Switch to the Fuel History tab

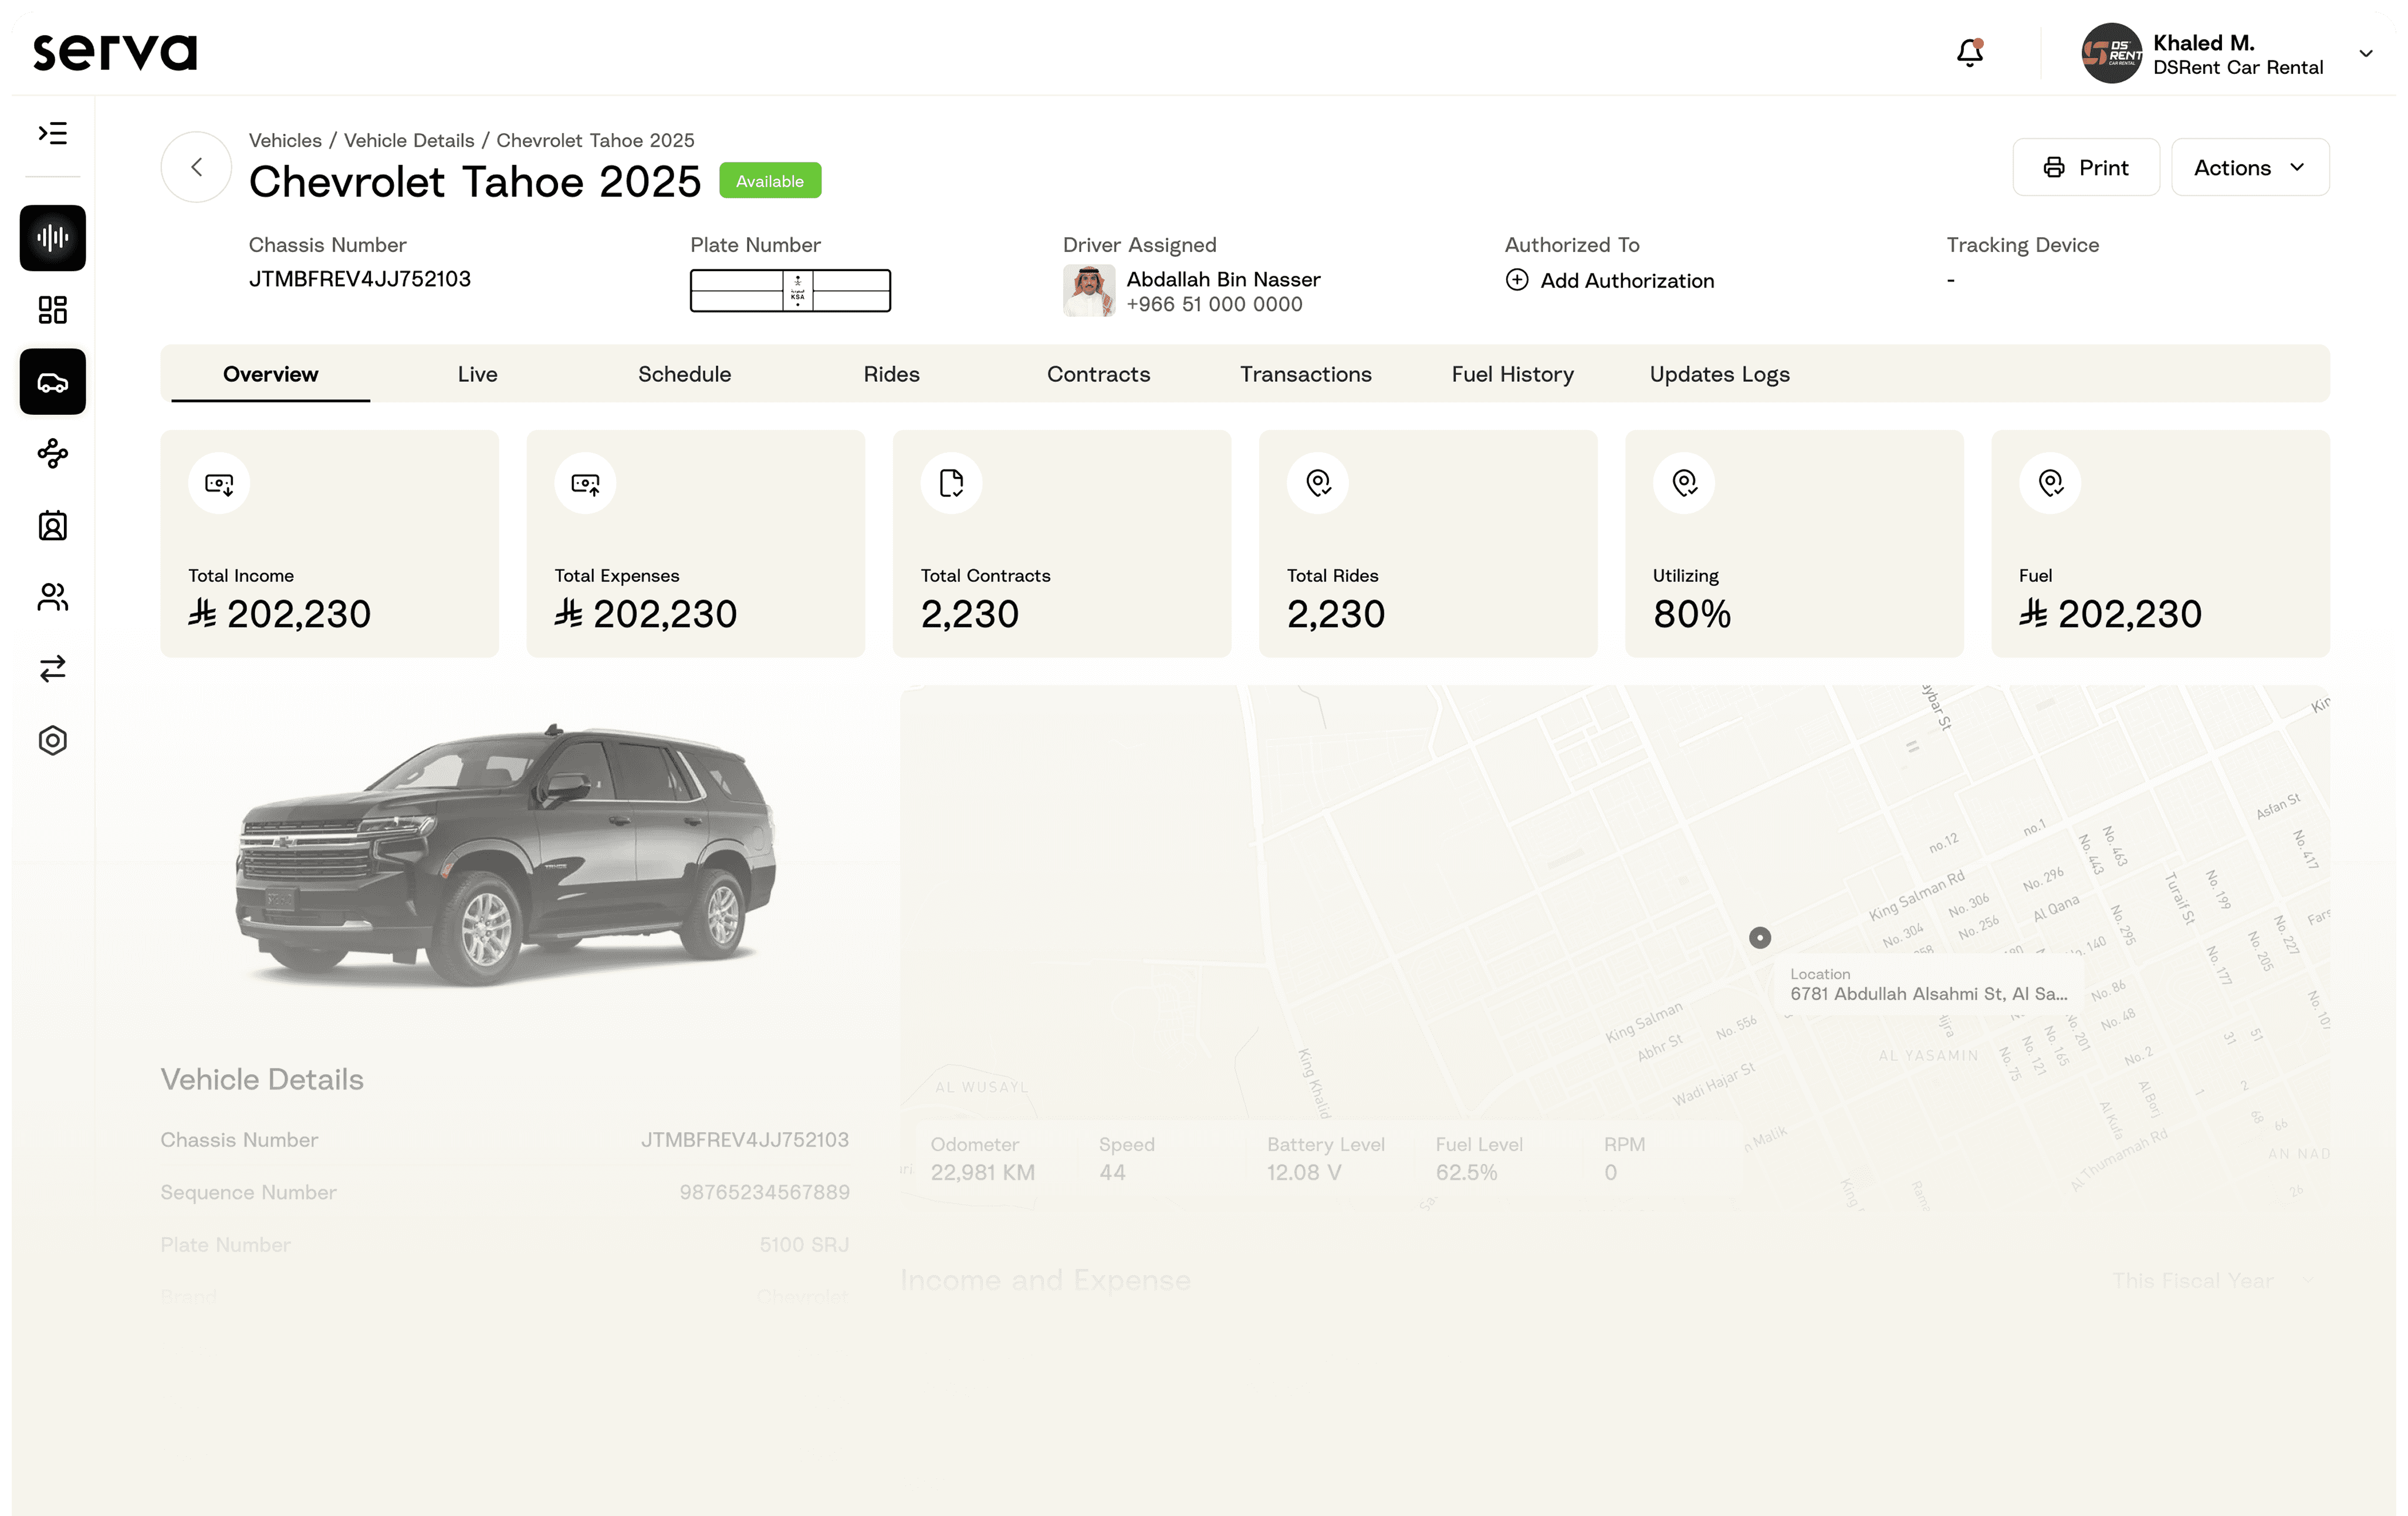pyautogui.click(x=1512, y=374)
